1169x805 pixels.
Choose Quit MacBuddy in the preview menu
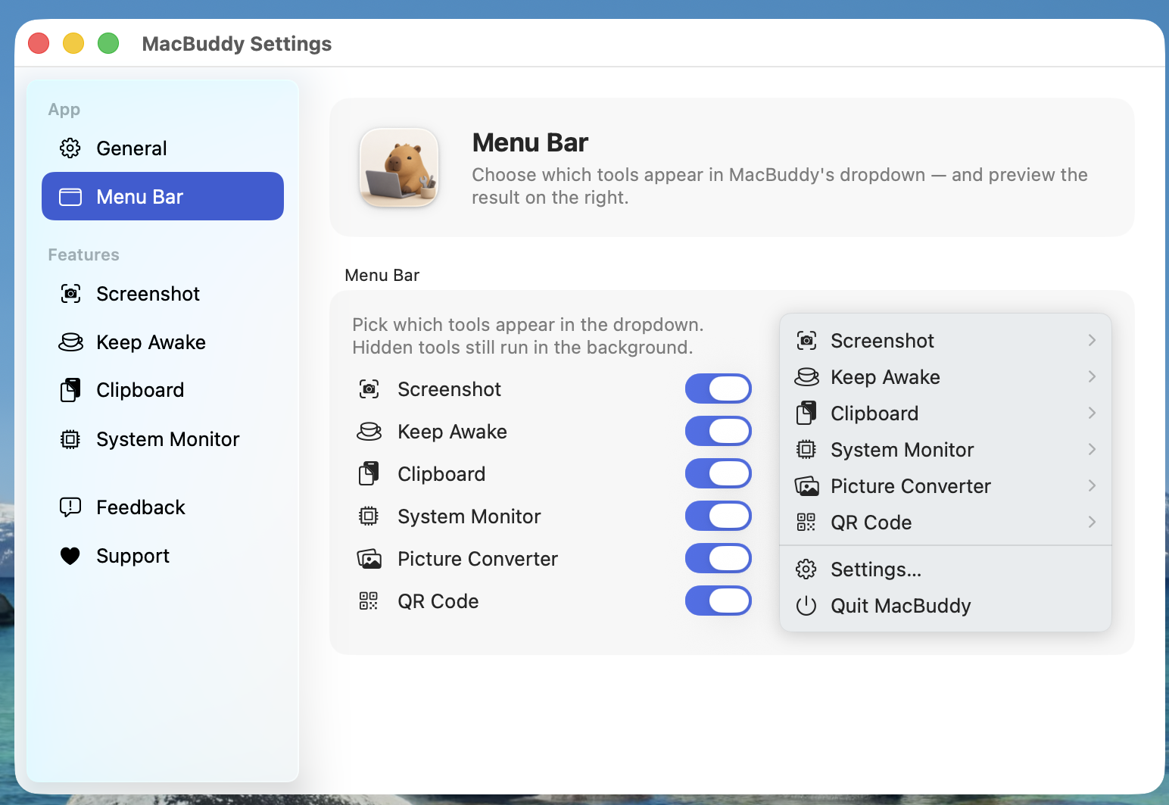click(946, 606)
